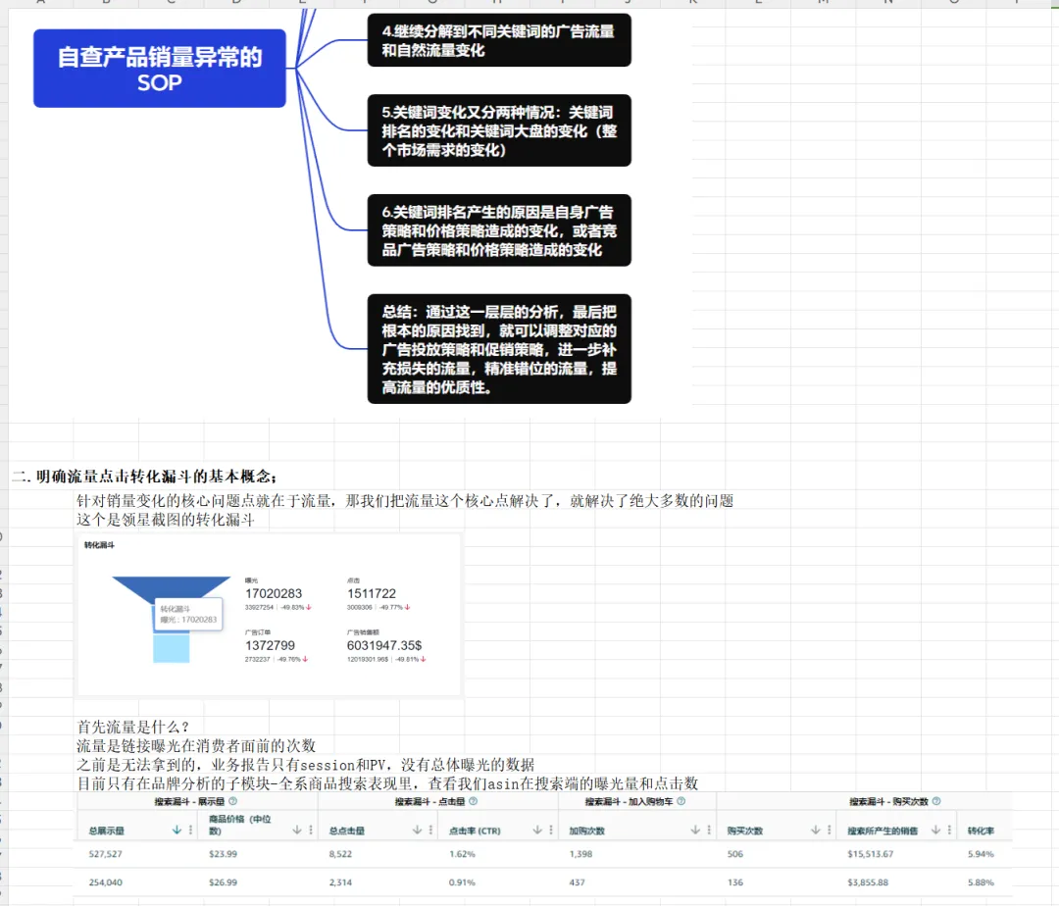Image resolution: width=1059 pixels, height=906 pixels.
Task: Click the price cell $26.99
Action: coord(223,882)
